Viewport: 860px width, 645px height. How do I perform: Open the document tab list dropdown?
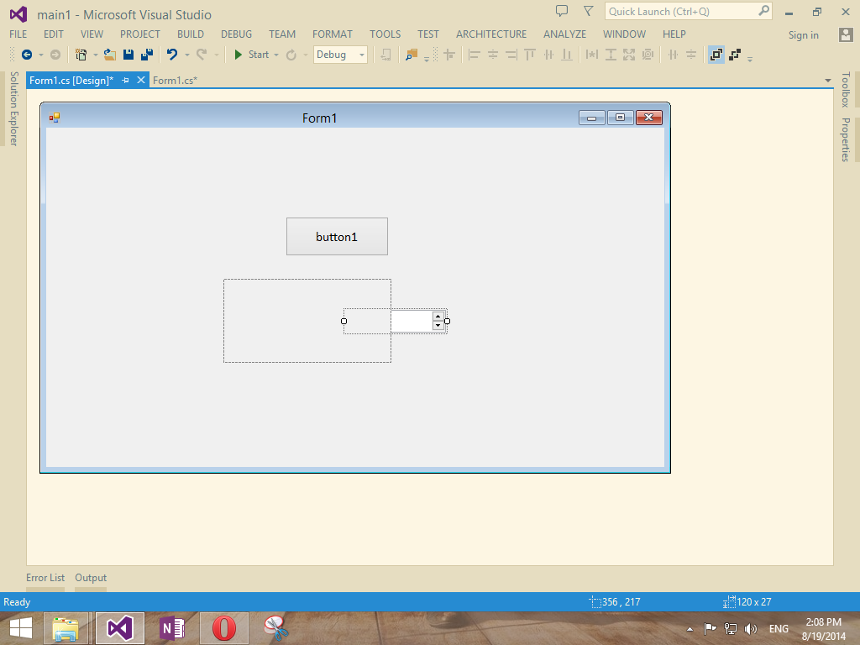pyautogui.click(x=827, y=81)
